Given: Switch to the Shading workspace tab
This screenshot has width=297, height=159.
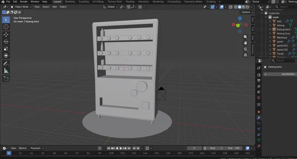Looking at the screenshot, I should (x=130, y=1).
